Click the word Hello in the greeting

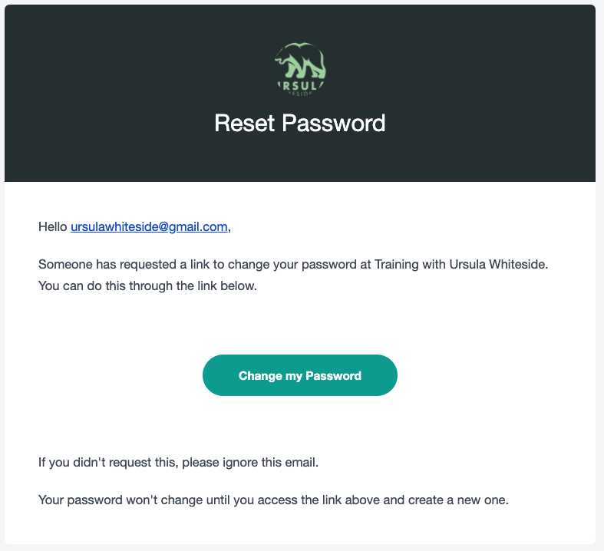[x=53, y=227]
